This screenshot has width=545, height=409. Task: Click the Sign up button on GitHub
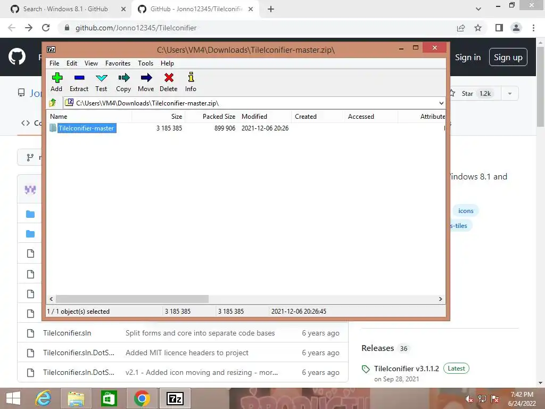(x=508, y=58)
